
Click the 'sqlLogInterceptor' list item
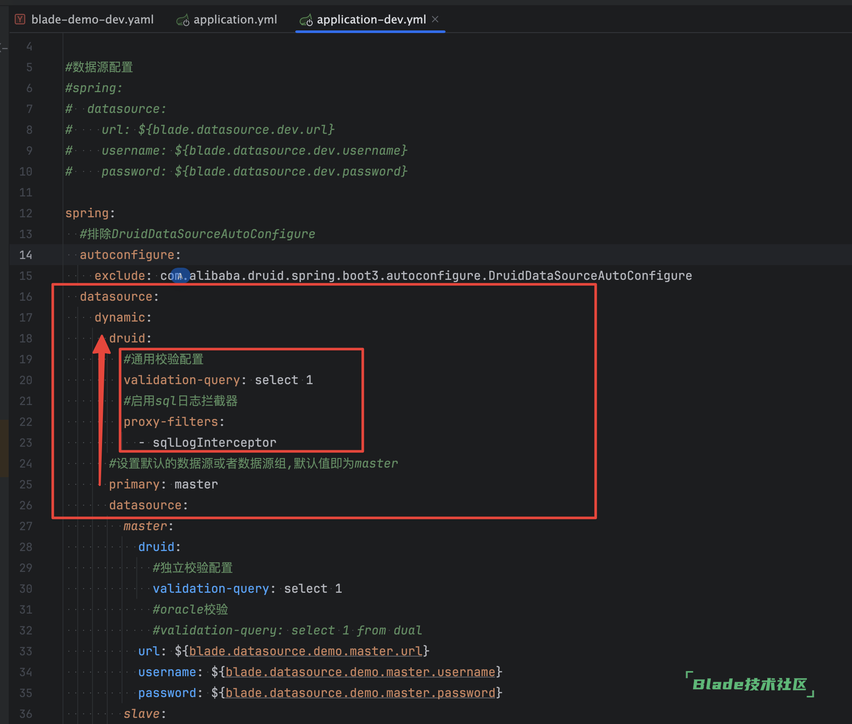215,442
